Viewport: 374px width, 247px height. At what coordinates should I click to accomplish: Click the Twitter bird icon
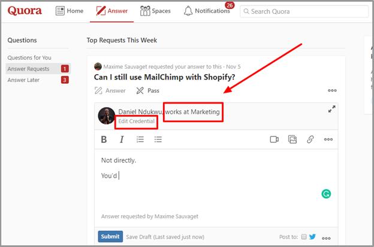(x=312, y=236)
